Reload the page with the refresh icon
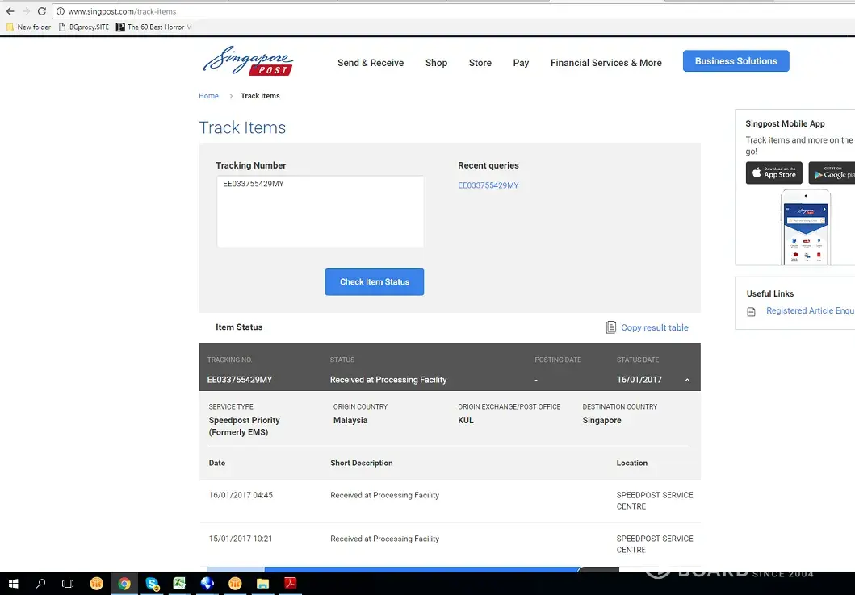Screen dimensions: 855x595 pyautogui.click(x=40, y=11)
